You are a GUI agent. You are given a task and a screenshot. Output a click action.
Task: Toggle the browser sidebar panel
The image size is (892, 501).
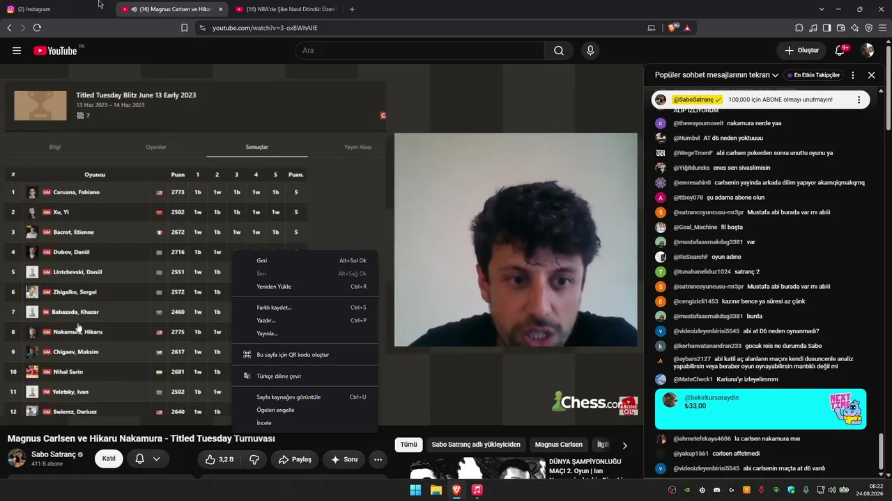pyautogui.click(x=826, y=28)
